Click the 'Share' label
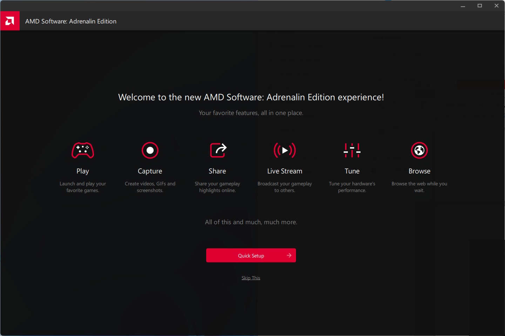Screen dimensions: 505x336 [217, 171]
